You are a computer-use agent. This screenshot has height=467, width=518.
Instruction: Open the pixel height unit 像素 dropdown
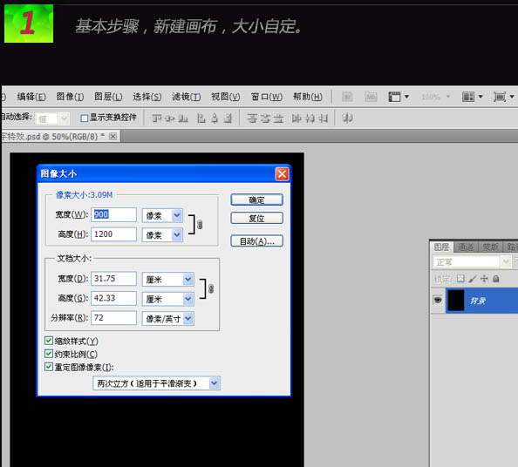pos(162,235)
